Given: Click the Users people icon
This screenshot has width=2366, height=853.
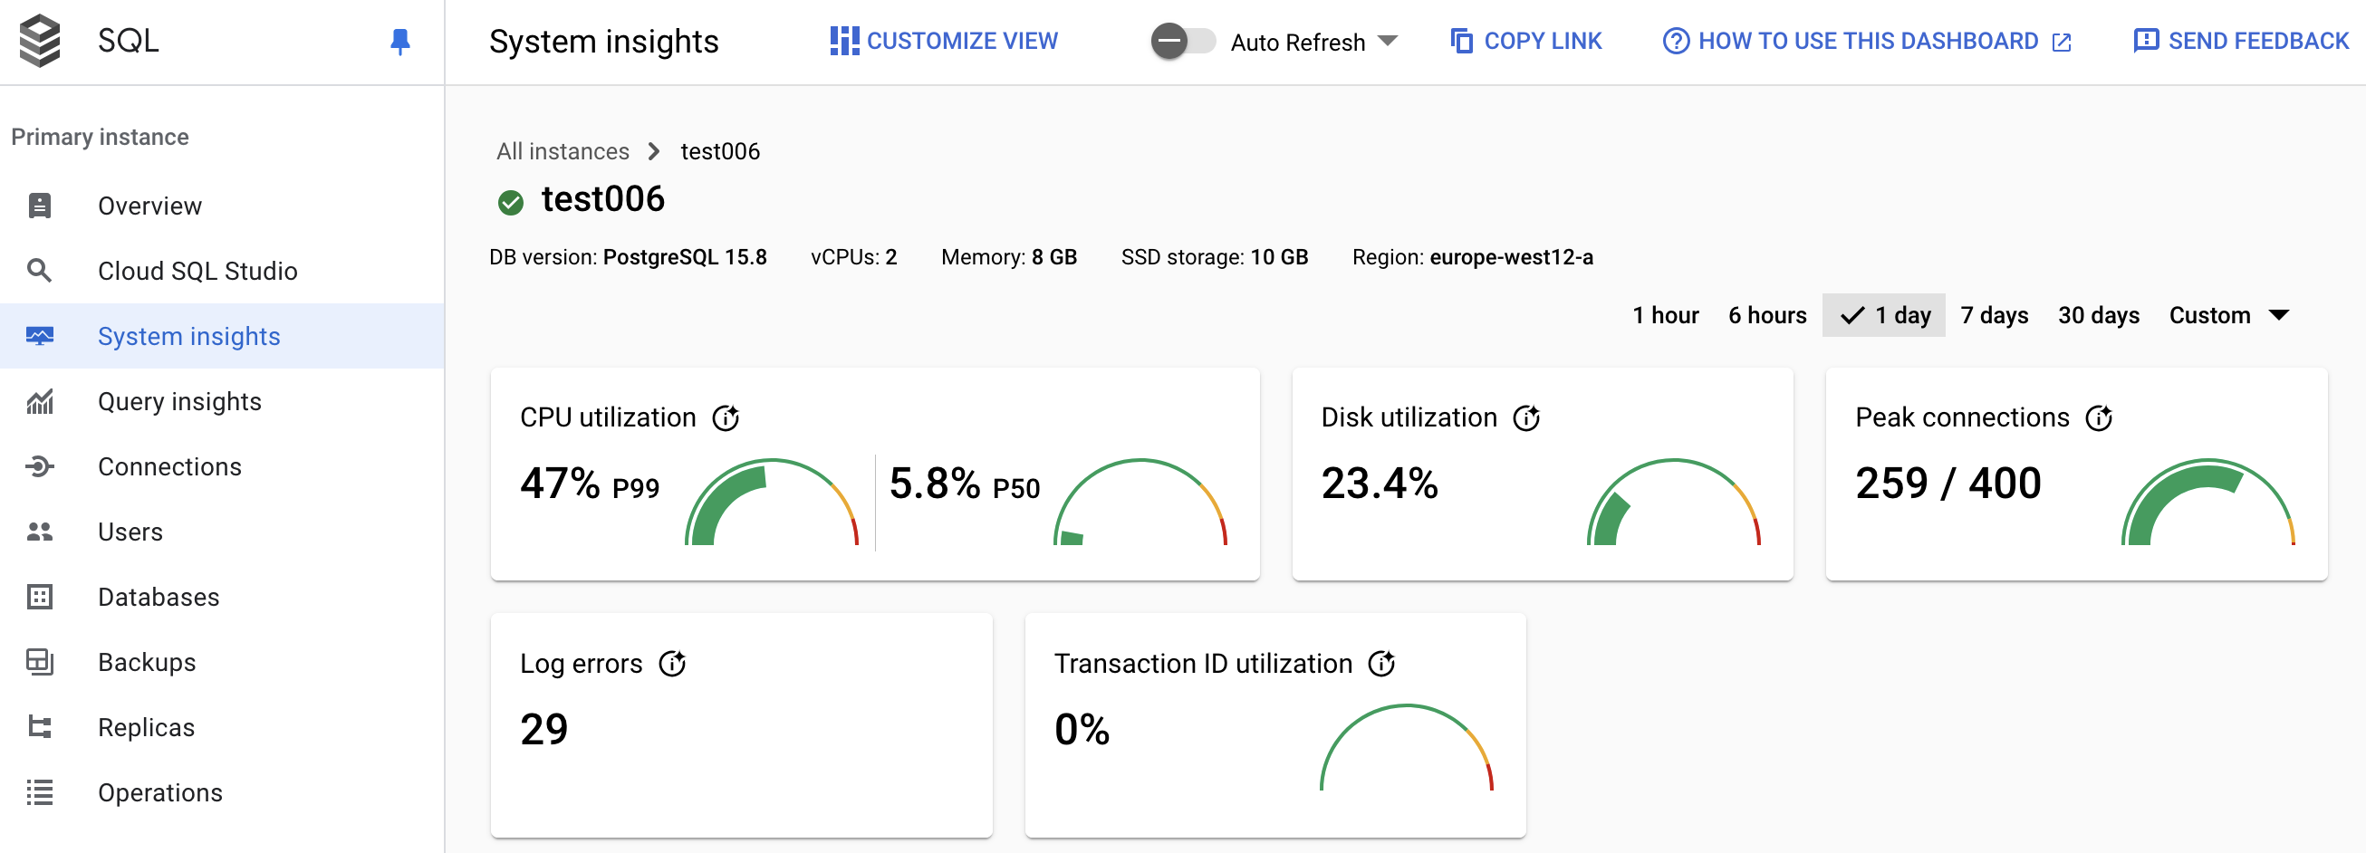Looking at the screenshot, I should (x=40, y=532).
